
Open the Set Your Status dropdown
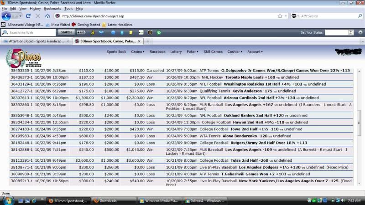click(x=351, y=32)
